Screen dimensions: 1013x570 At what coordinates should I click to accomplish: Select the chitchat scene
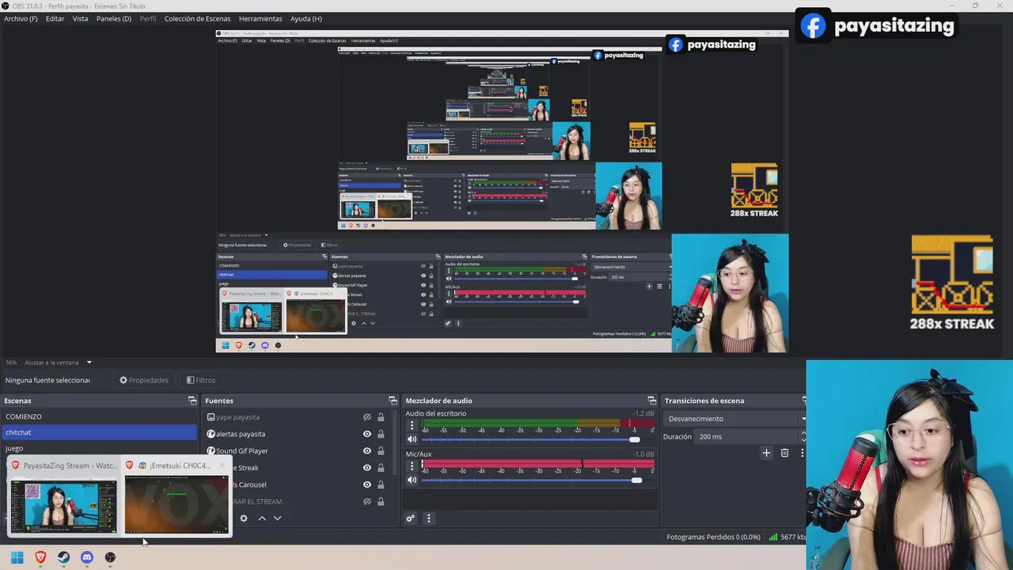tap(99, 432)
